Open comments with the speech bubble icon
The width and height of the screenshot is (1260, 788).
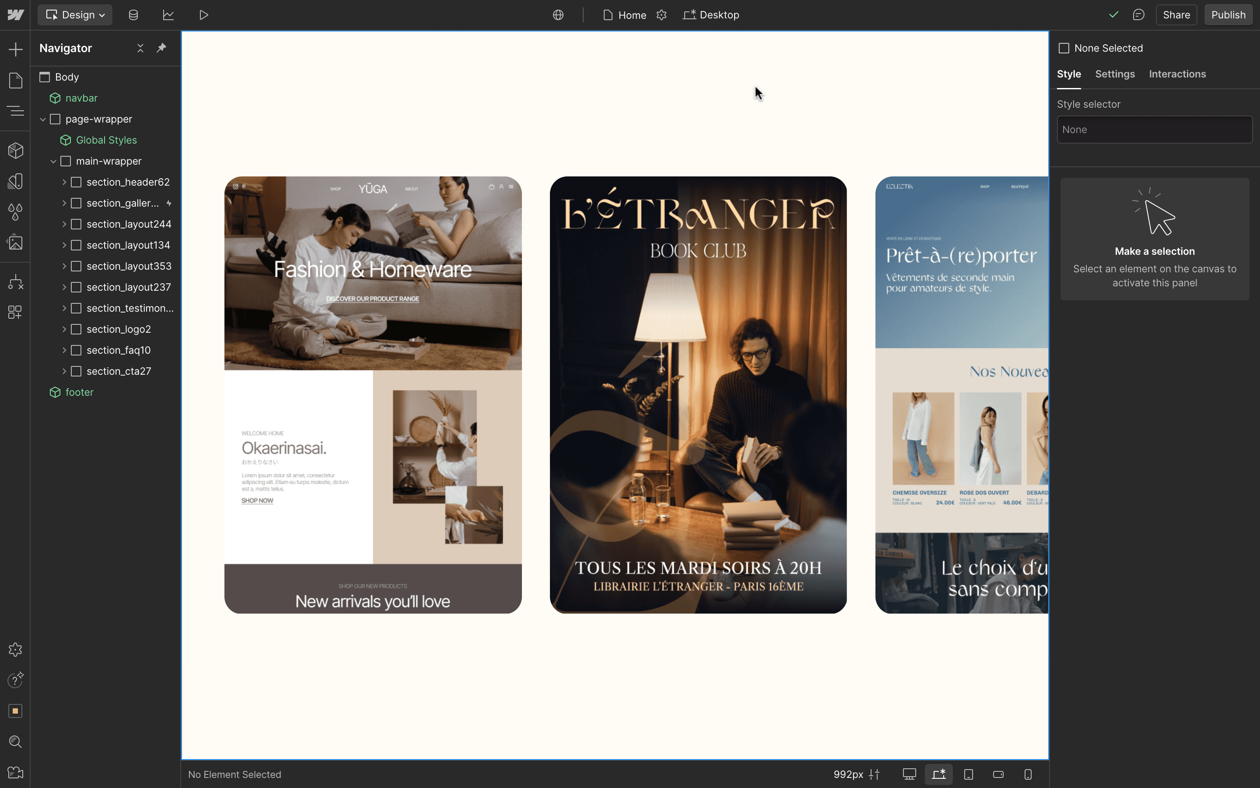click(1138, 14)
